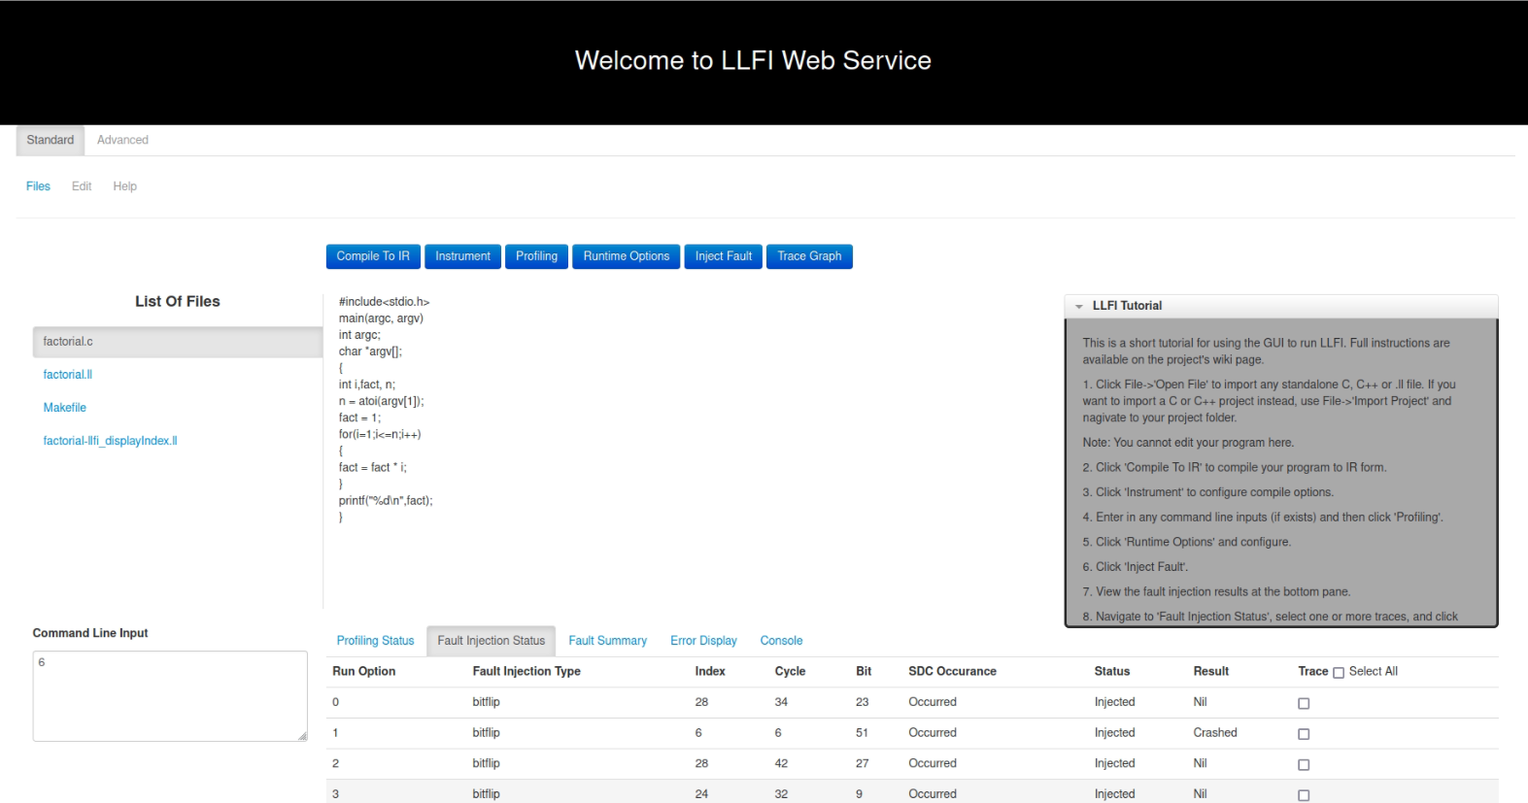Image resolution: width=1528 pixels, height=803 pixels.
Task: Start Profiling with the toolbar button
Action: 536,256
